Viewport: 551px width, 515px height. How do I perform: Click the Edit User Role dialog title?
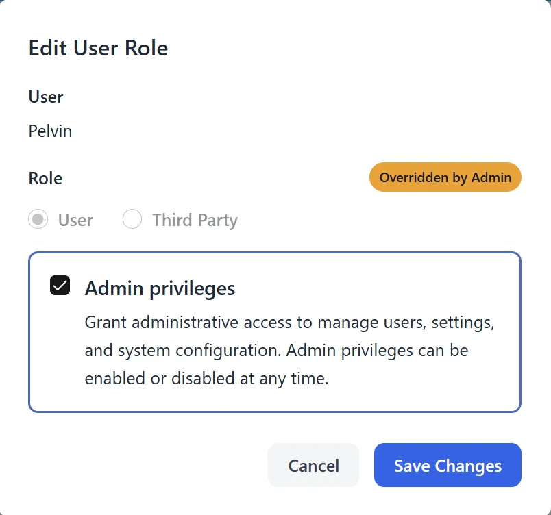coord(97,48)
